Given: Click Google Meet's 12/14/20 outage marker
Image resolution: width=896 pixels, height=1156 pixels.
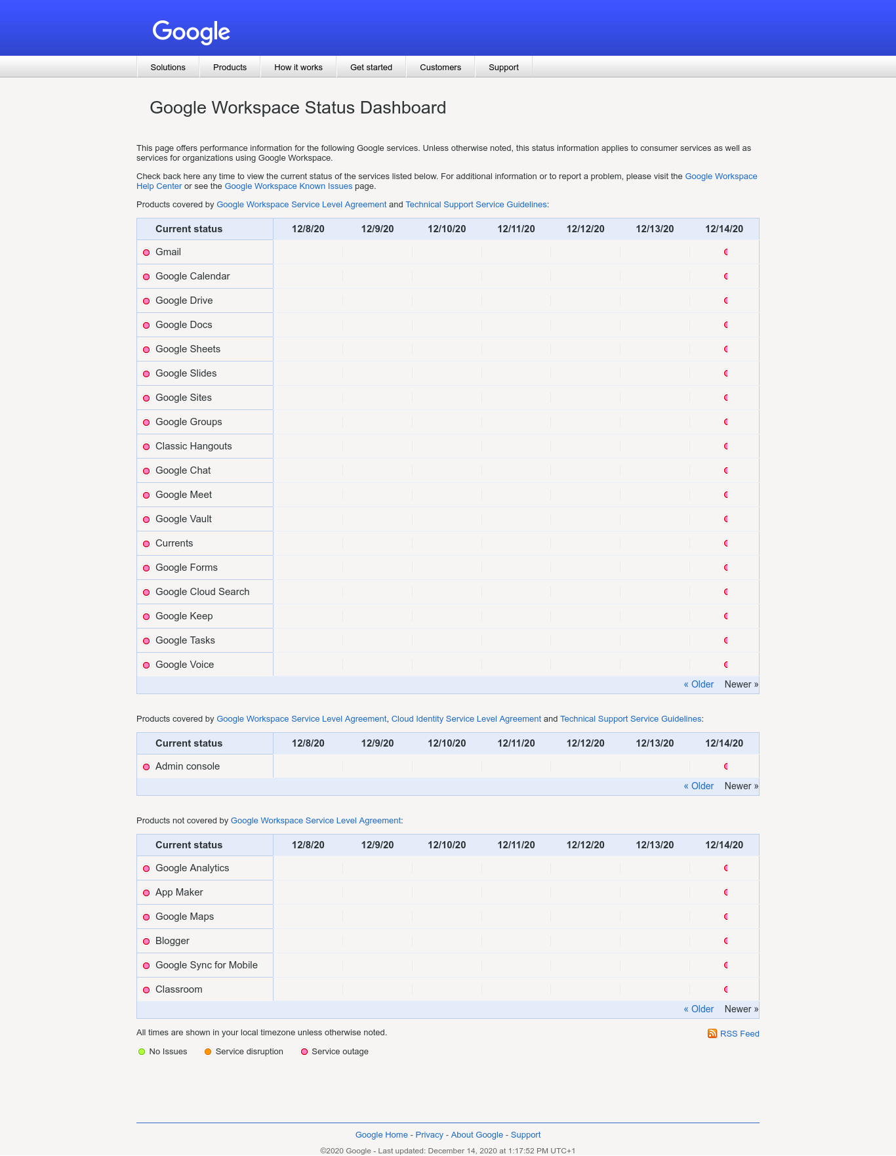Looking at the screenshot, I should [x=726, y=495].
